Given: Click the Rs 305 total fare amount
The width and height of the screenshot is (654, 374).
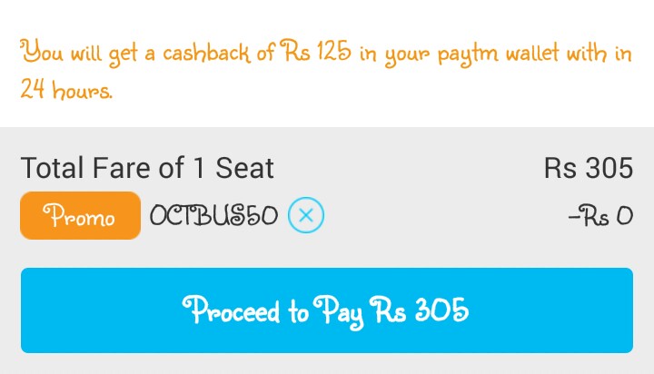Looking at the screenshot, I should click(588, 168).
